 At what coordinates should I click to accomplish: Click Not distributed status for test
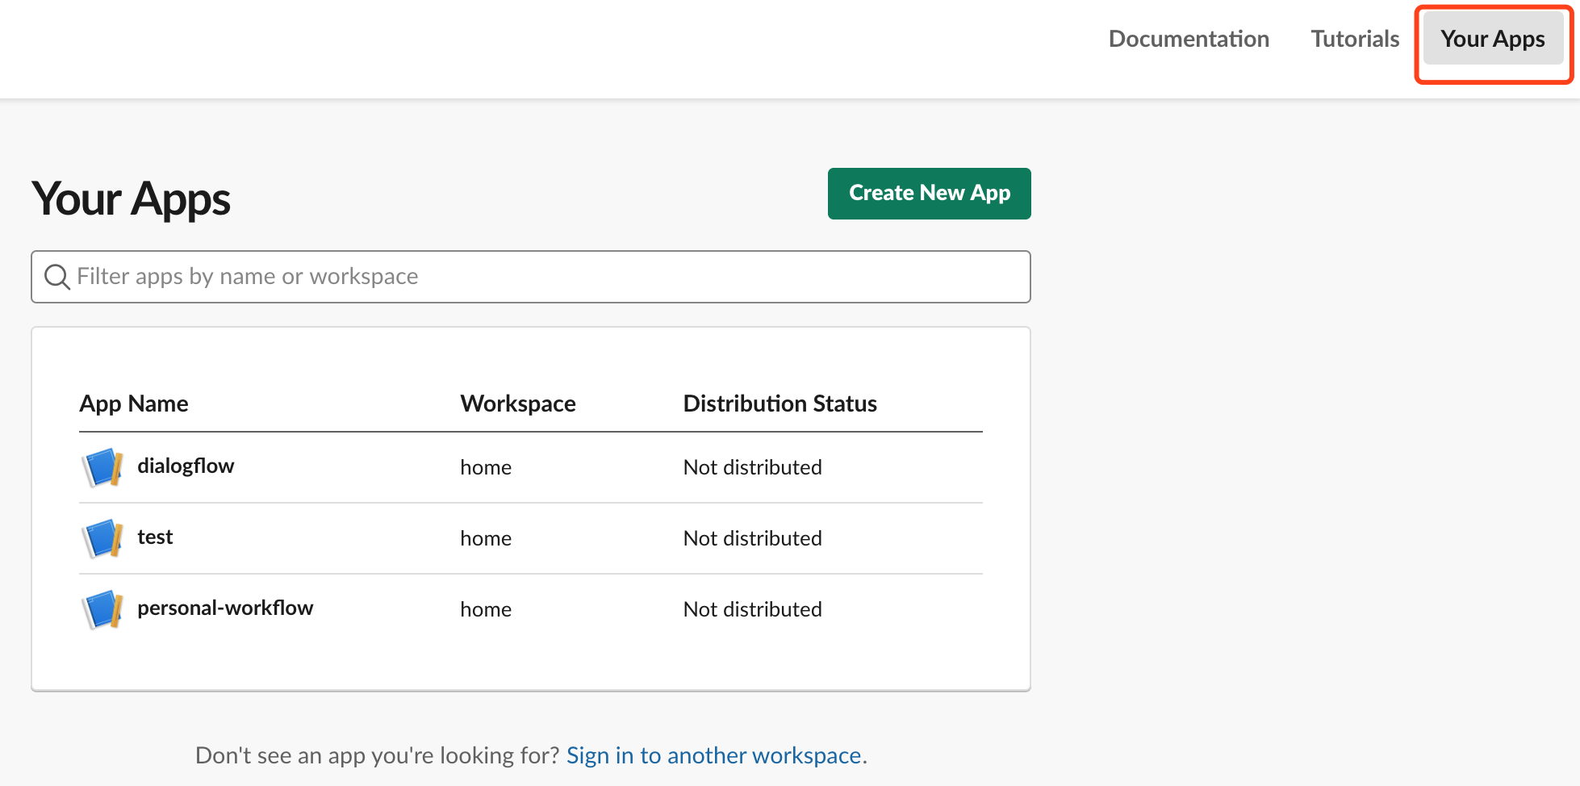pos(753,538)
